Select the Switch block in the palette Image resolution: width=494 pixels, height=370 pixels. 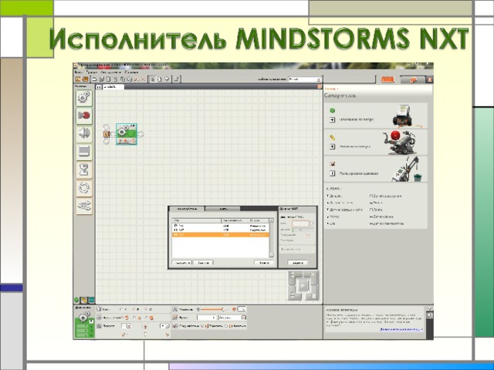click(x=84, y=207)
